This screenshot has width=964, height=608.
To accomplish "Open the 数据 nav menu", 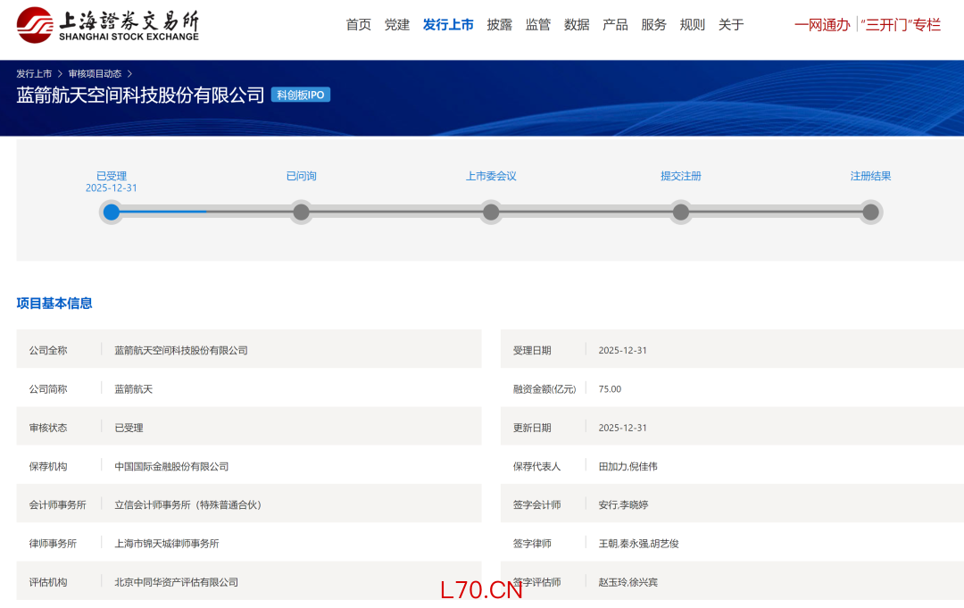I will point(577,25).
